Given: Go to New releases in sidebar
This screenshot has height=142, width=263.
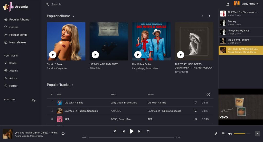Looking at the screenshot, I should tap(18, 42).
